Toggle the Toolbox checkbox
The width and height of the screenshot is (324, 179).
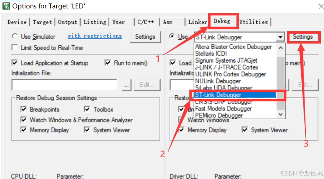pyautogui.click(x=87, y=109)
